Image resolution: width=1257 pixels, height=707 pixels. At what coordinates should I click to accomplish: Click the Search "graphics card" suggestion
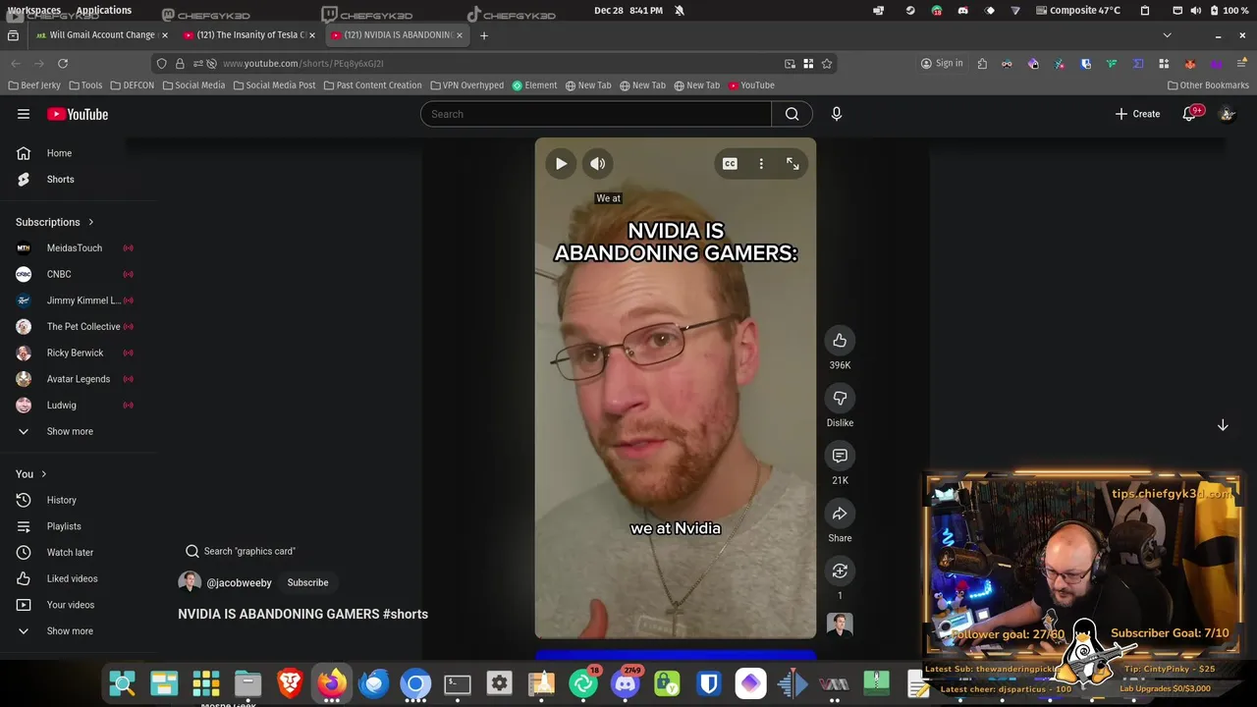pyautogui.click(x=241, y=551)
